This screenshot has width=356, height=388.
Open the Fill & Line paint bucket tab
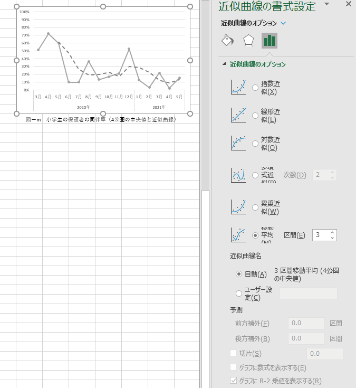227,41
